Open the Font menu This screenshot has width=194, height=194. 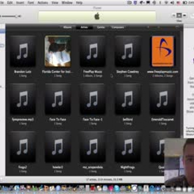pyautogui.click(x=31, y=3)
